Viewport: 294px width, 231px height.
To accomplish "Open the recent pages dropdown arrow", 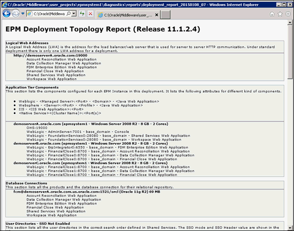I will pyautogui.click(x=23, y=13).
